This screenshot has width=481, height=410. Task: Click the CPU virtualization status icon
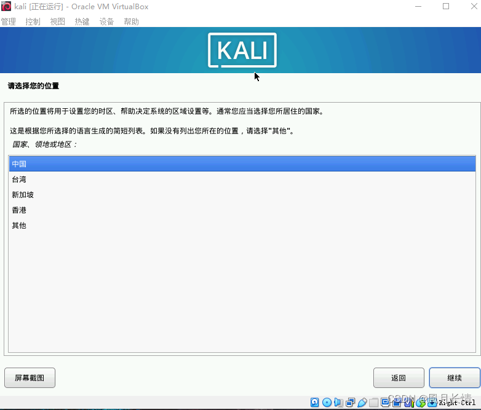409,403
